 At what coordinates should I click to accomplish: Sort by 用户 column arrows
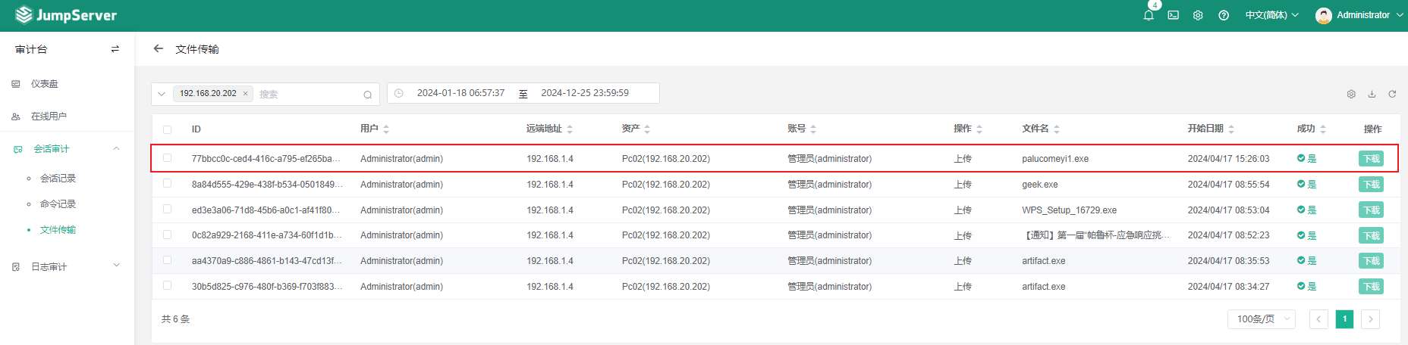386,129
